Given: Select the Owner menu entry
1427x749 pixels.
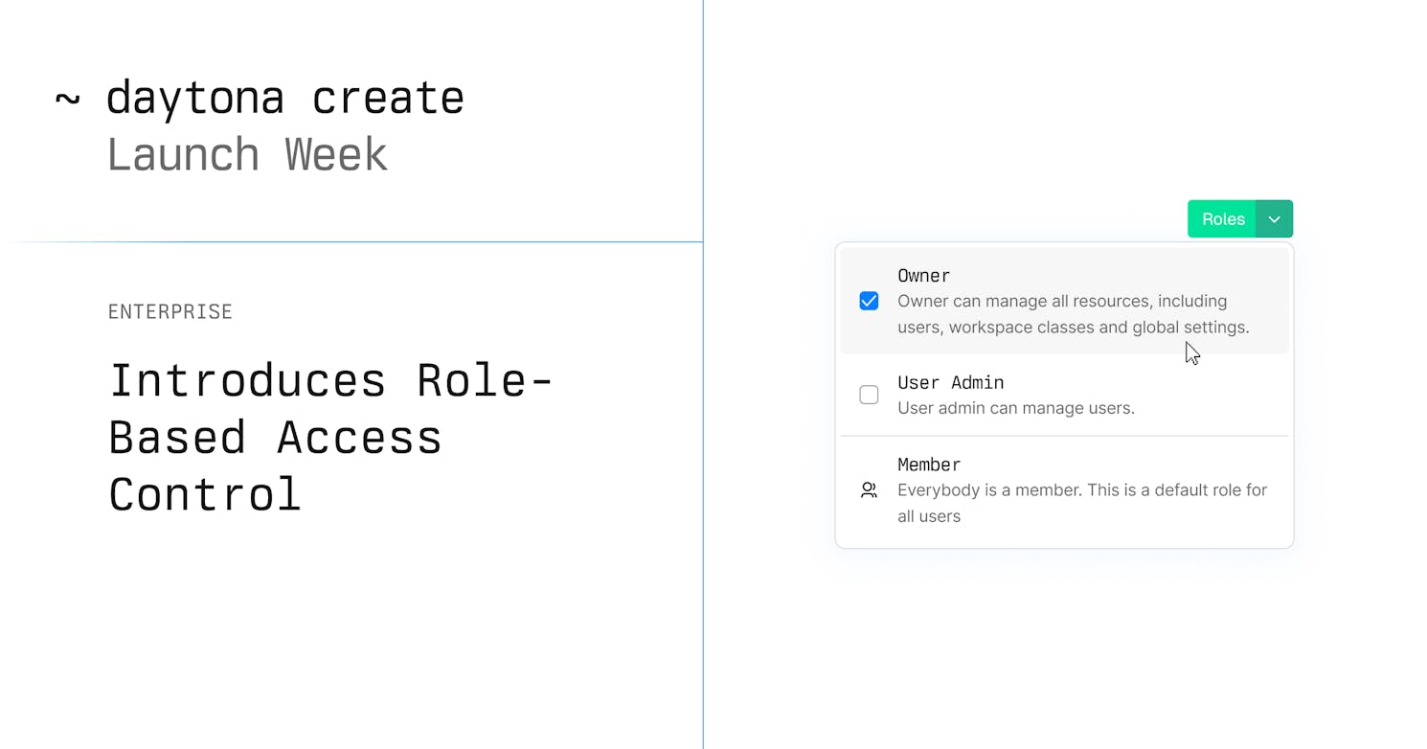Looking at the screenshot, I should [x=1064, y=301].
